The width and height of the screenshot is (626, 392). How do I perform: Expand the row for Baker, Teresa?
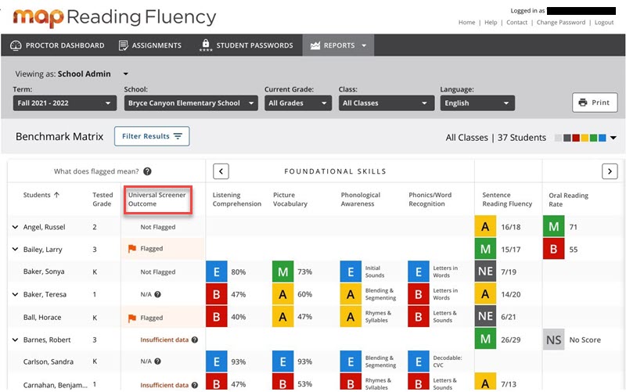15,295
